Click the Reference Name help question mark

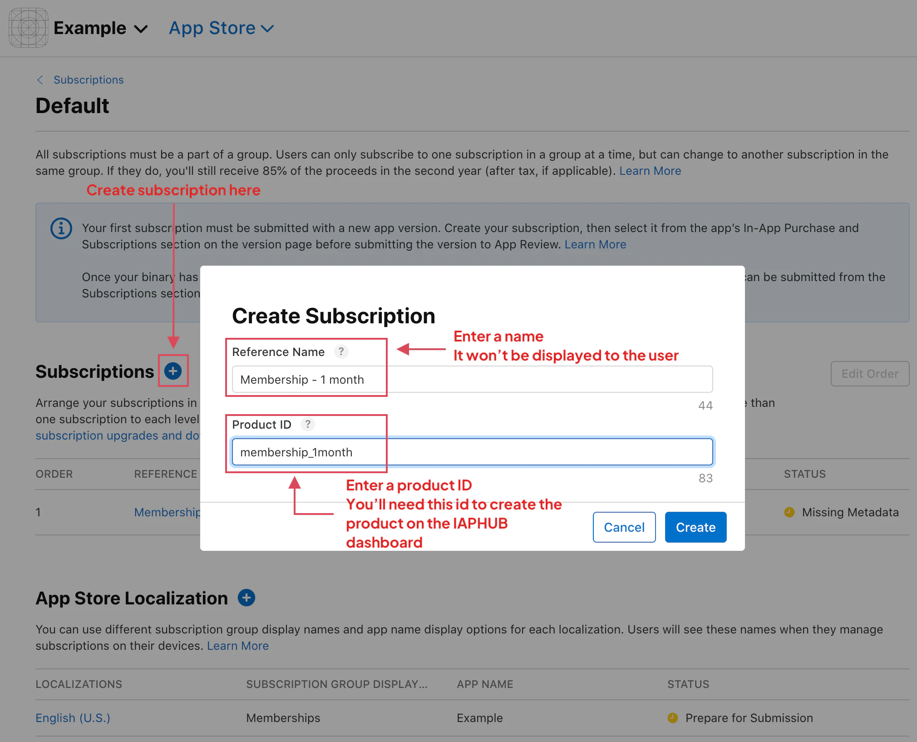point(341,351)
